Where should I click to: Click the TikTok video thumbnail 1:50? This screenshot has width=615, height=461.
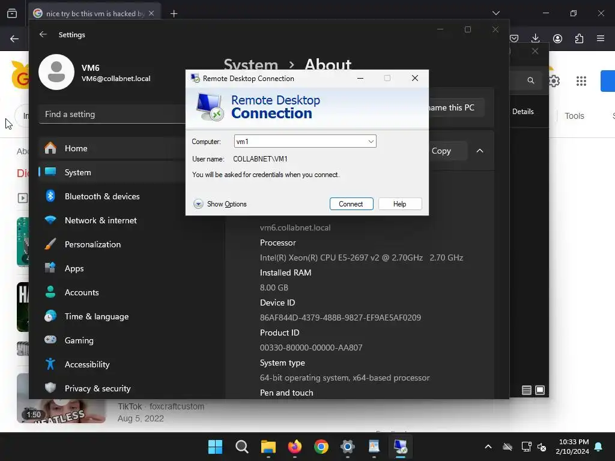pos(61,412)
